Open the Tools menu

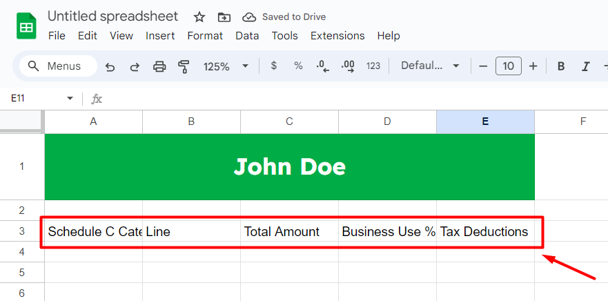(284, 36)
